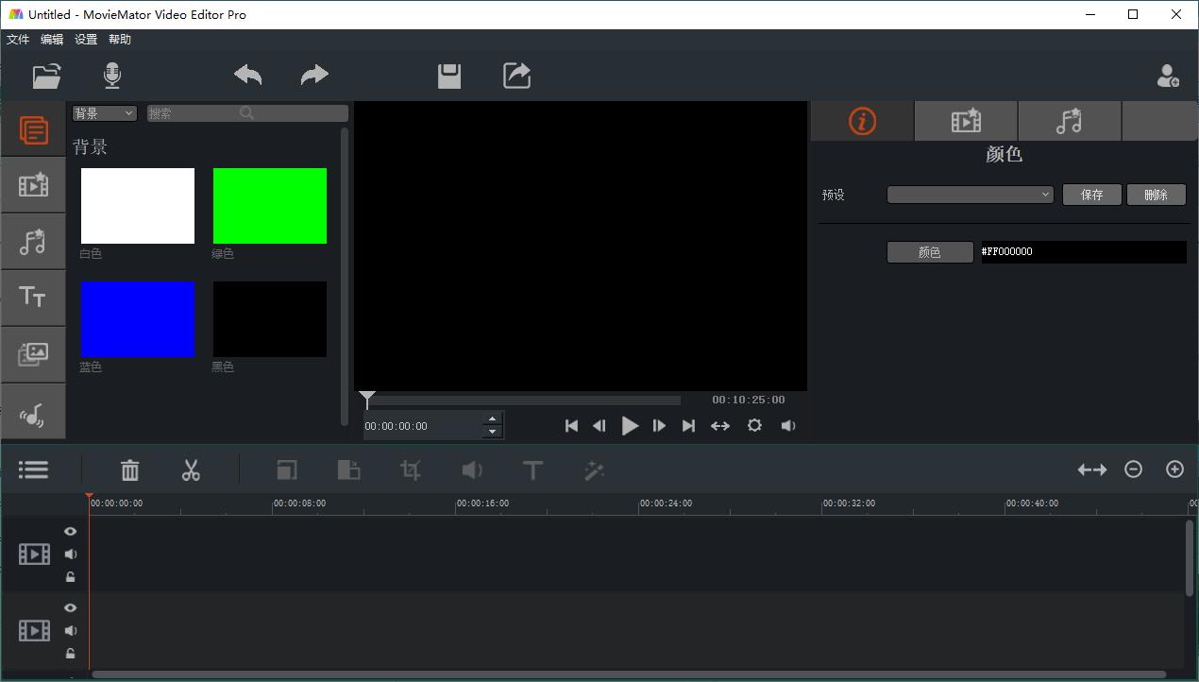1199x682 pixels.
Task: Step forward one frame in preview
Action: [659, 426]
